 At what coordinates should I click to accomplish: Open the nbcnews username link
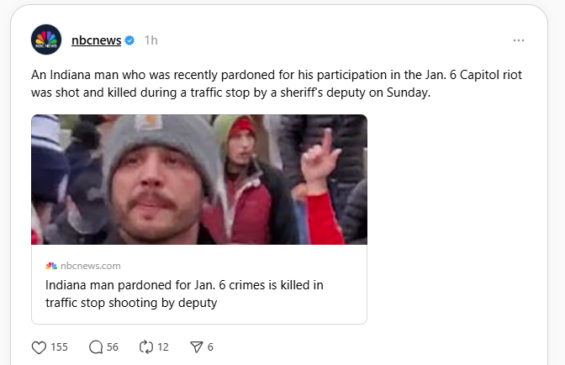pyautogui.click(x=96, y=40)
